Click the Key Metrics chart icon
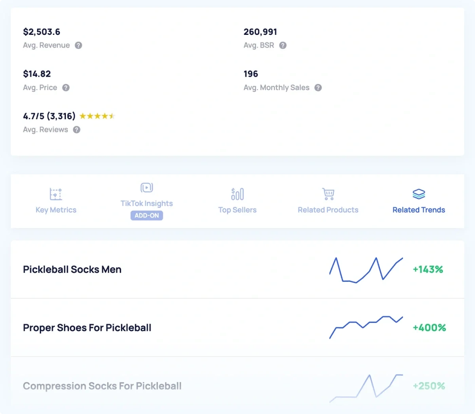 coord(55,194)
